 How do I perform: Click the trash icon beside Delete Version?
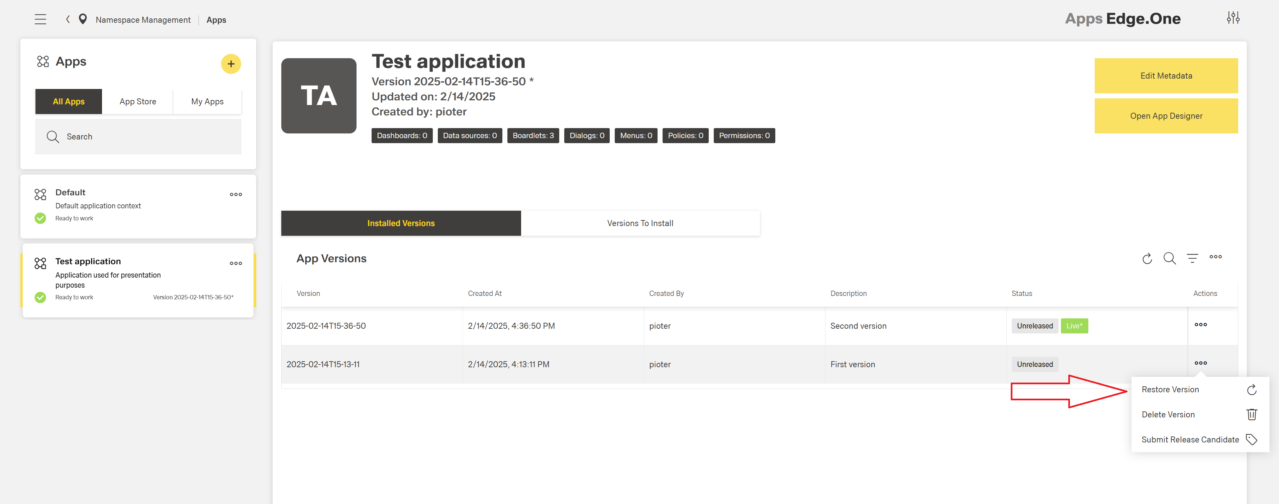point(1252,414)
